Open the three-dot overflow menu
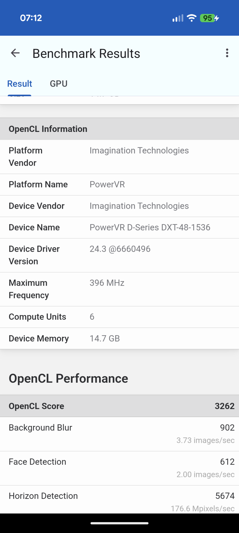Viewport: 239px width, 533px height. [x=227, y=53]
